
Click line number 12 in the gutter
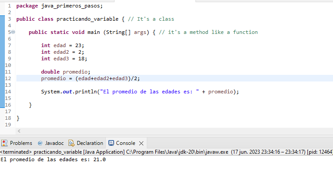[8, 78]
